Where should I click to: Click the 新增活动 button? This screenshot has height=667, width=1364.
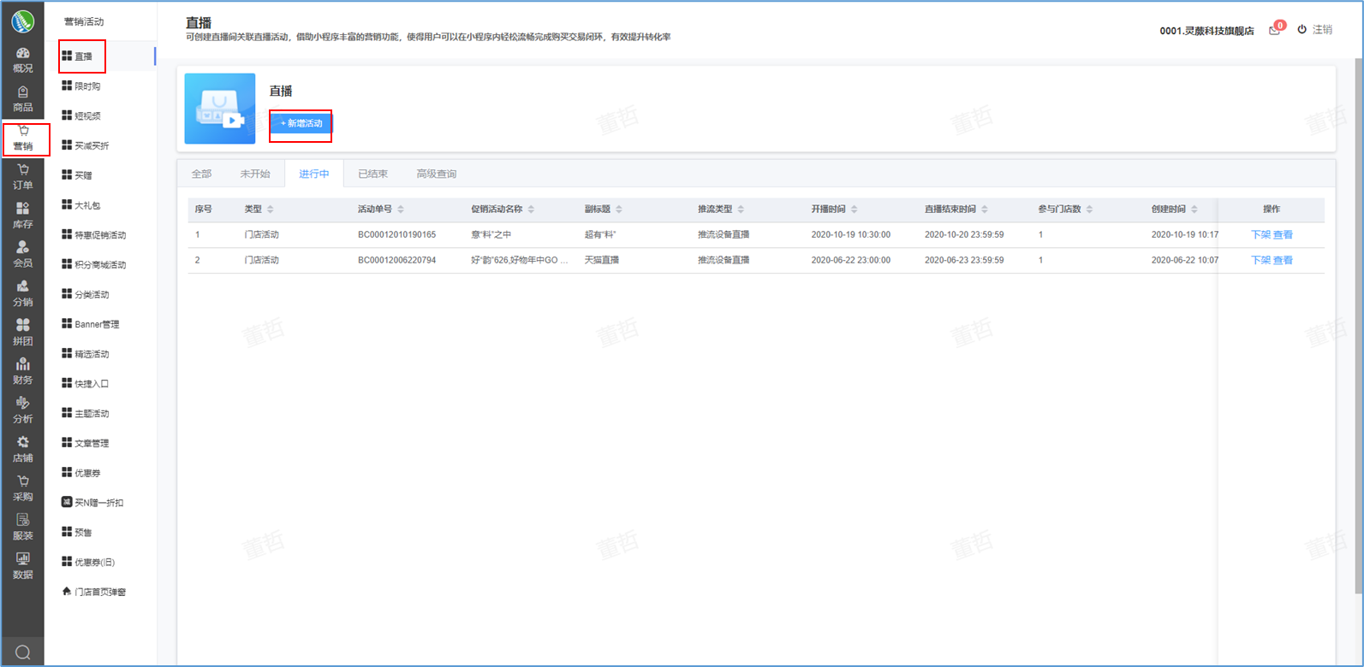point(301,124)
